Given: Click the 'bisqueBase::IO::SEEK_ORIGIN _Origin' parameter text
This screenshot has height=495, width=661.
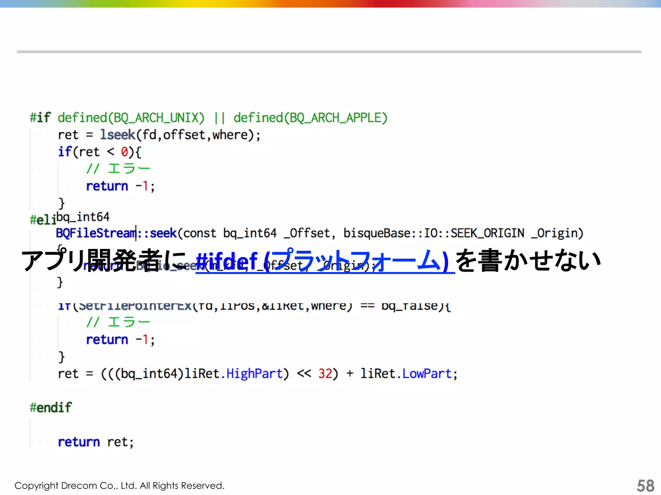Looking at the screenshot, I should point(463,233).
